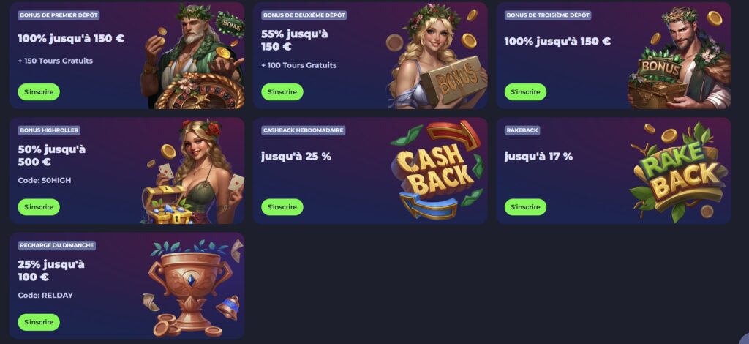Click S'inscrire on the Highroller bonus card
749x344 pixels.
click(39, 207)
